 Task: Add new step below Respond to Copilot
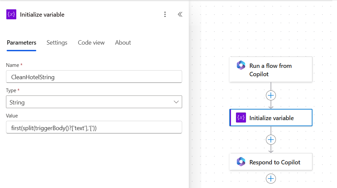[x=271, y=179]
